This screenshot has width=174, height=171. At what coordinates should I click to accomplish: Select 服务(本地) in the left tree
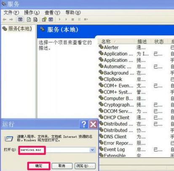[x=20, y=29]
